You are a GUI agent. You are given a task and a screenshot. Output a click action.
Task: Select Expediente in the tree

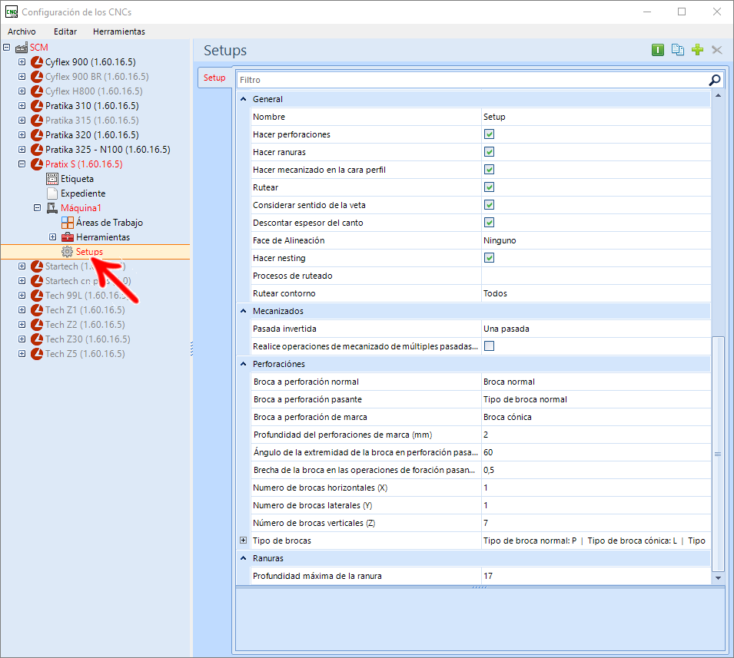[83, 193]
